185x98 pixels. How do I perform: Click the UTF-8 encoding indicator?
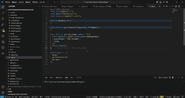pos(141,97)
